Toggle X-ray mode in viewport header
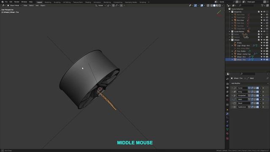This screenshot has height=152, width=270. (x=208, y=5)
